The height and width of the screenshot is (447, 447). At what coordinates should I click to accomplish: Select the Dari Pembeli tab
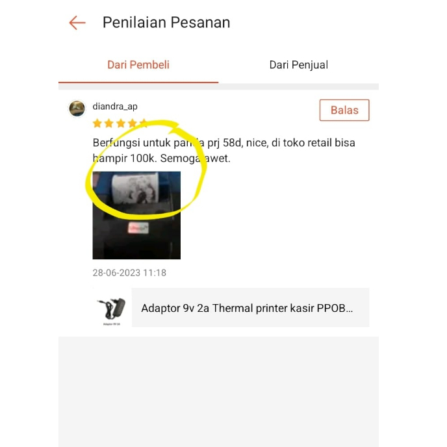tap(138, 65)
